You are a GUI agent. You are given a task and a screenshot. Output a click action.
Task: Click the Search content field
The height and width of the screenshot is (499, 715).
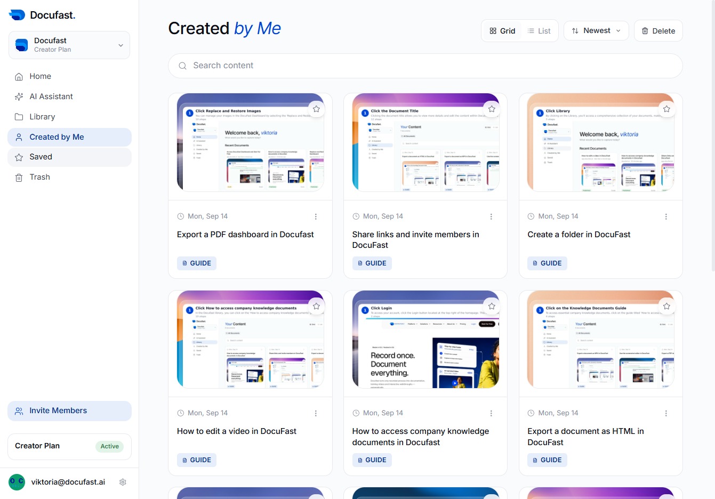tap(425, 66)
